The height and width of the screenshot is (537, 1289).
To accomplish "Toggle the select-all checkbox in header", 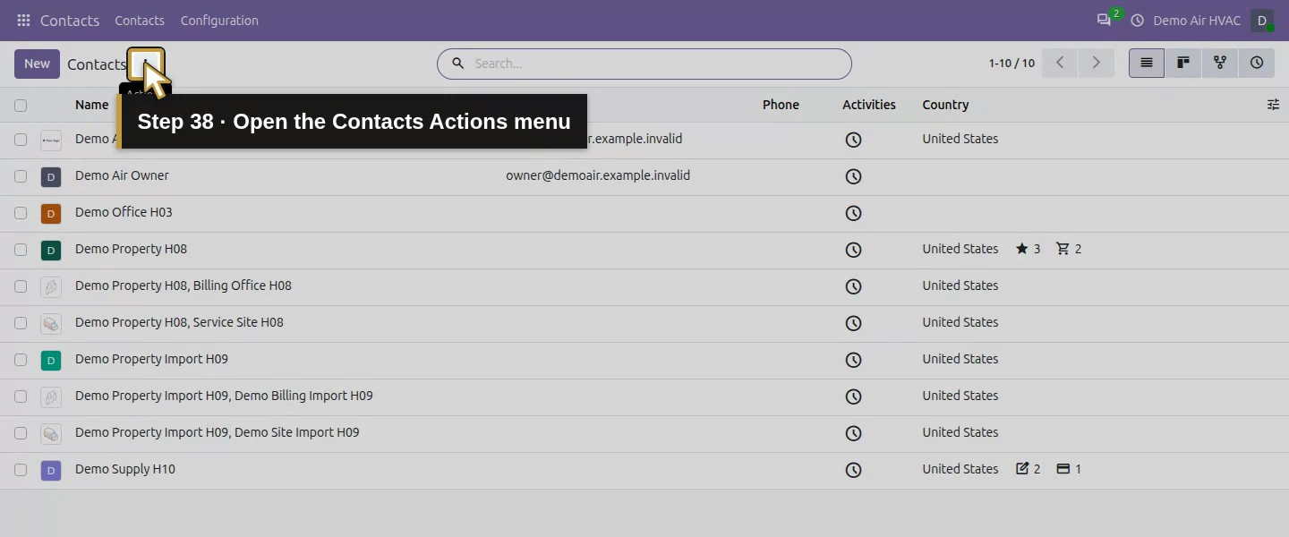I will 21,106.
